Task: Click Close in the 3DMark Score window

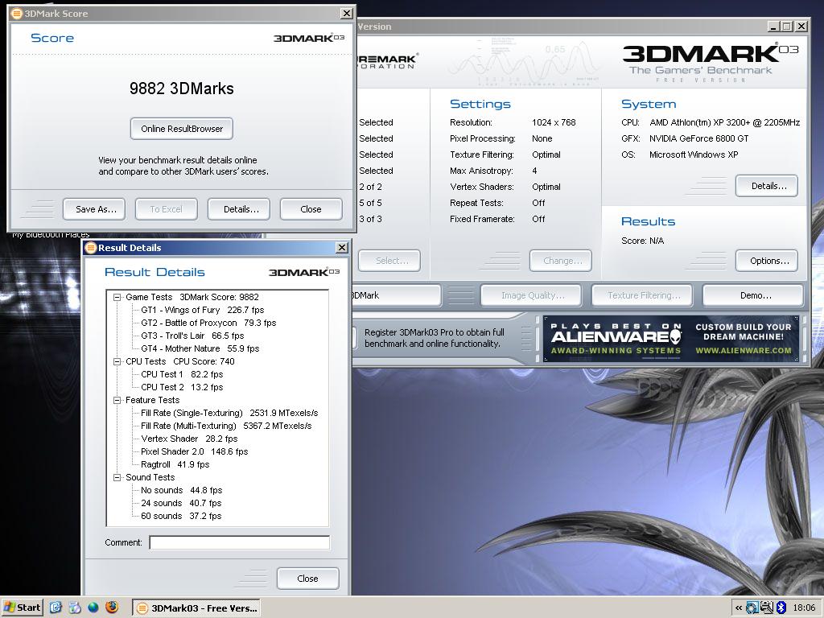Action: (311, 209)
